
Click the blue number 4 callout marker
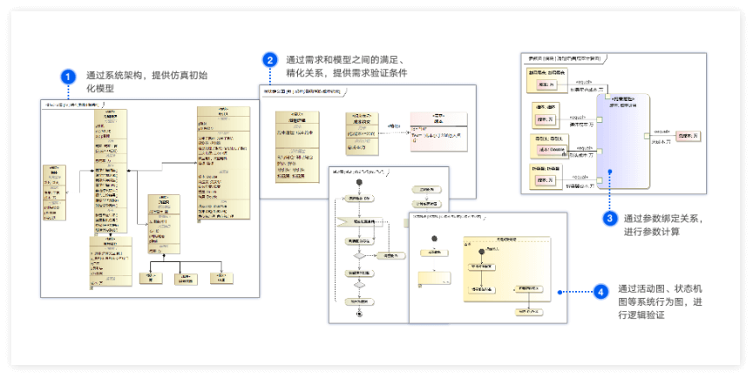(601, 292)
